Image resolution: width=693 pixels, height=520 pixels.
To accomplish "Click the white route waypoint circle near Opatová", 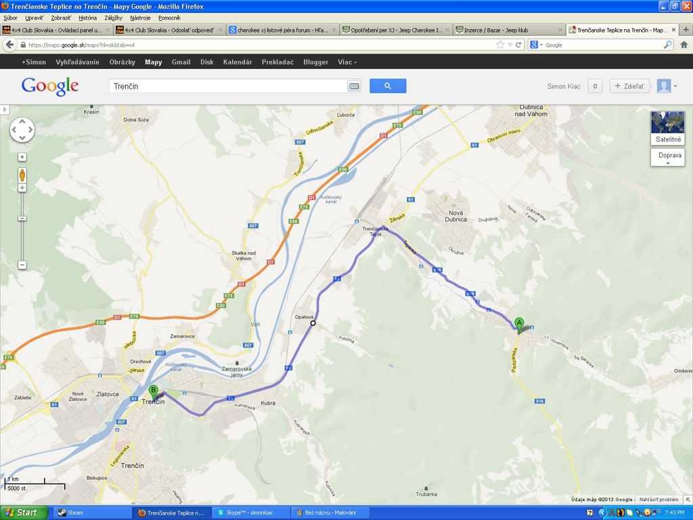I will coord(313,323).
